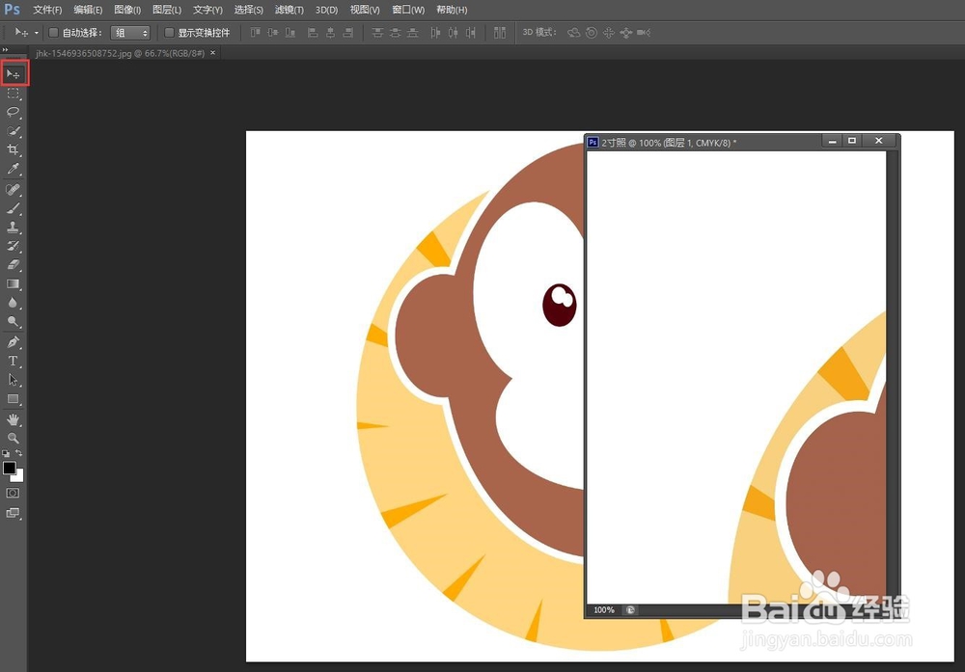Select the Lasso tool
965x672 pixels.
(13, 113)
